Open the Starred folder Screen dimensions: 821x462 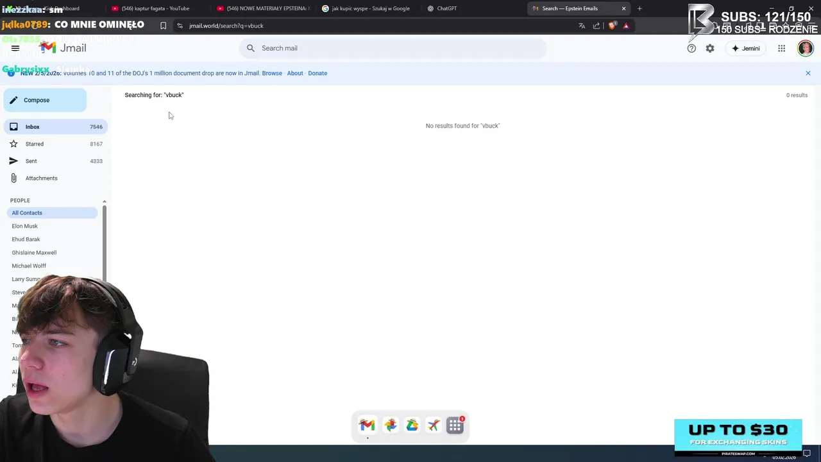pyautogui.click(x=56, y=144)
